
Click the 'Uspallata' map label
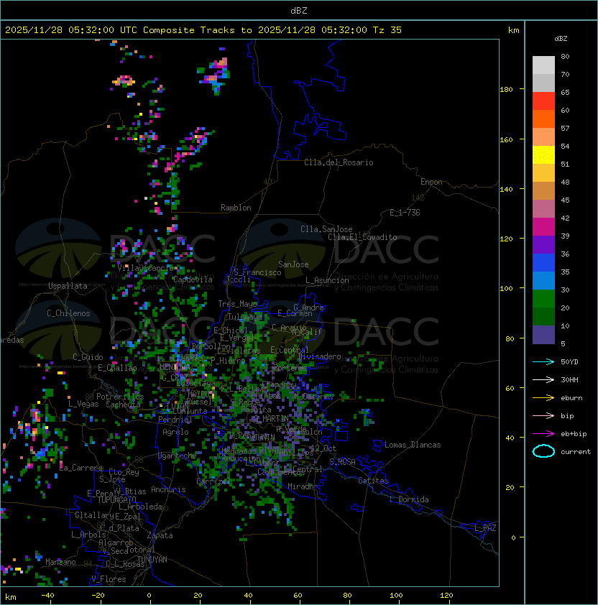point(68,286)
